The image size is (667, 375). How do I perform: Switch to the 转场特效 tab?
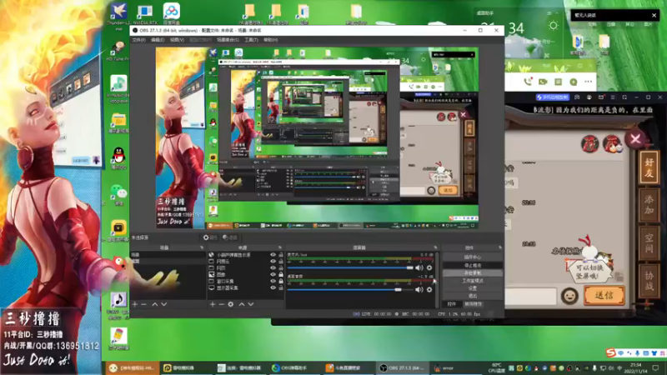tap(473, 304)
